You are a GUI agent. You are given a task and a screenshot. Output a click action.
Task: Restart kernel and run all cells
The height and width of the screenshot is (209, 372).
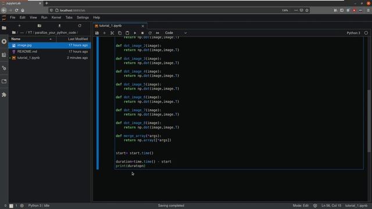[158, 33]
